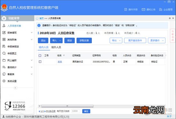The height and width of the screenshot is (119, 176).
Task: Sort by 姓名 column arrow
Action: click(64, 55)
